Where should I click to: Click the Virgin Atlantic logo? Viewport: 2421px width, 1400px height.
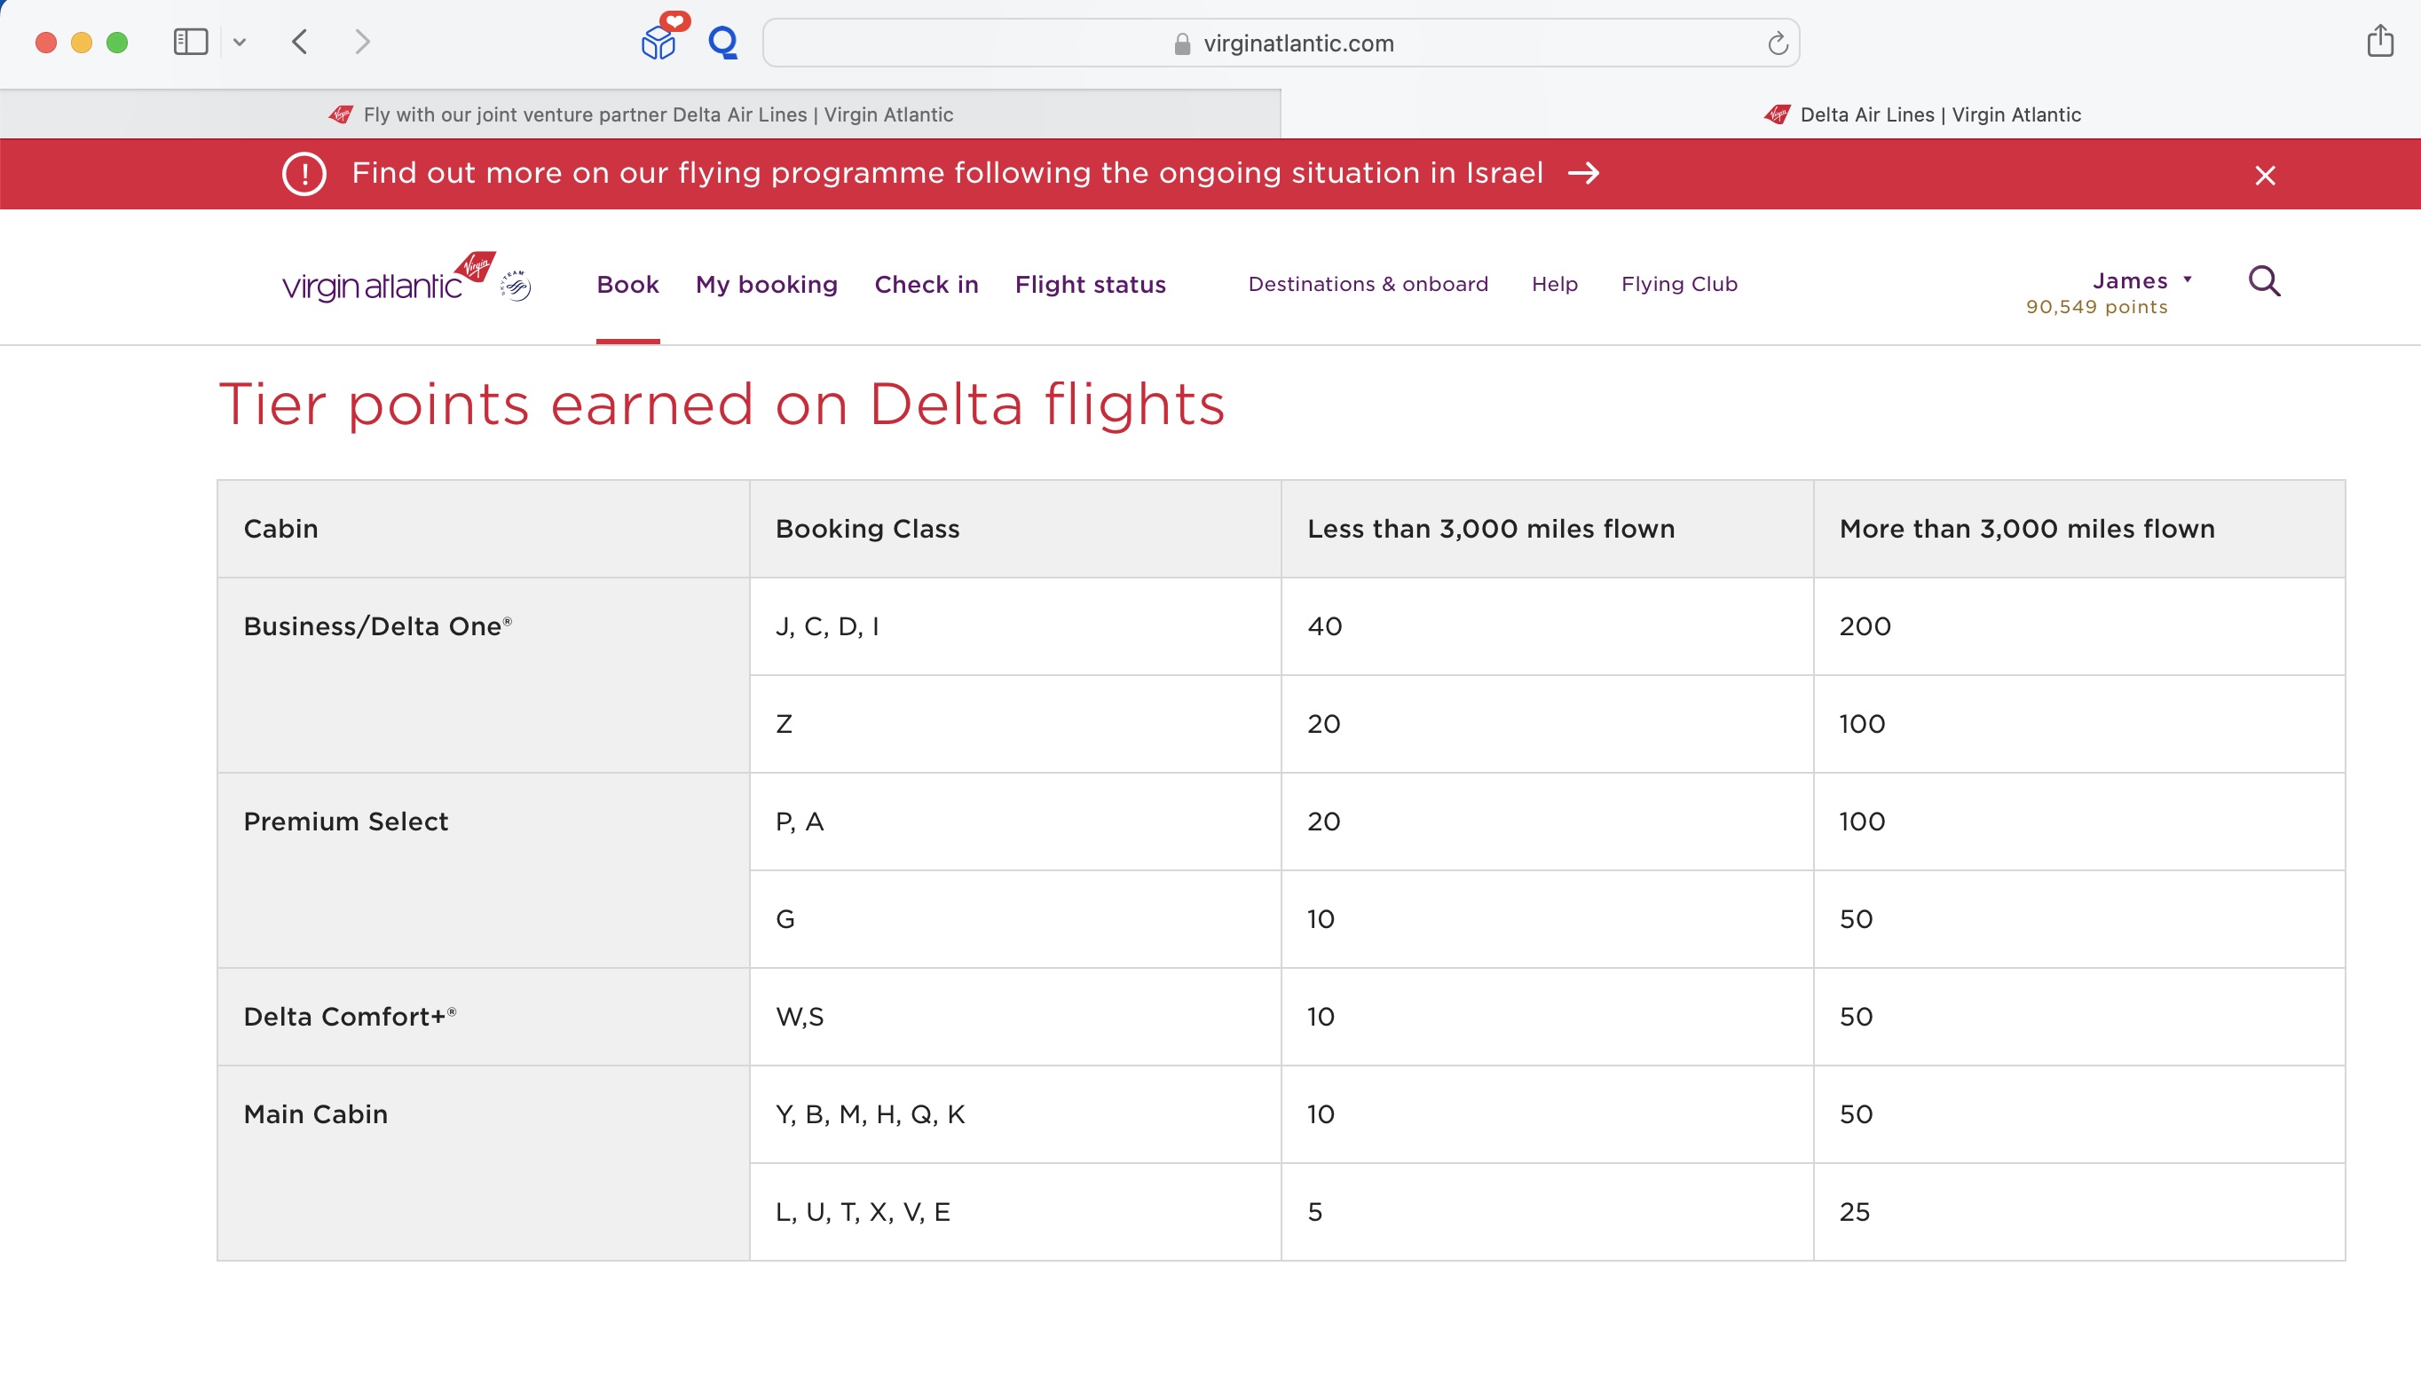(x=388, y=277)
